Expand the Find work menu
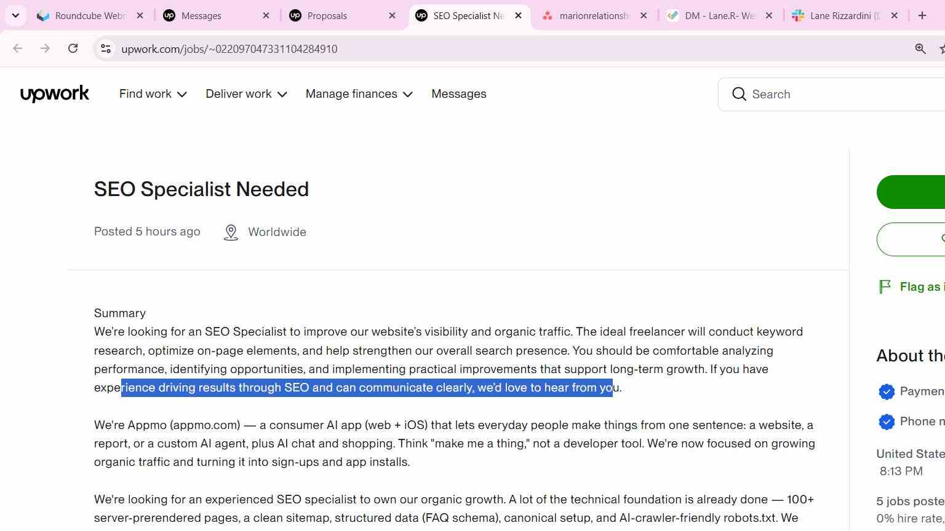The height and width of the screenshot is (531, 945). click(x=153, y=94)
